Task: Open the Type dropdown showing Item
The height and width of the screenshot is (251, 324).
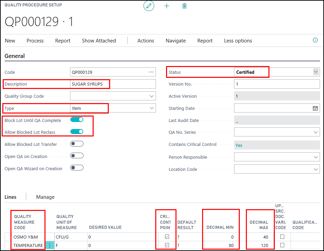Action: pos(151,108)
